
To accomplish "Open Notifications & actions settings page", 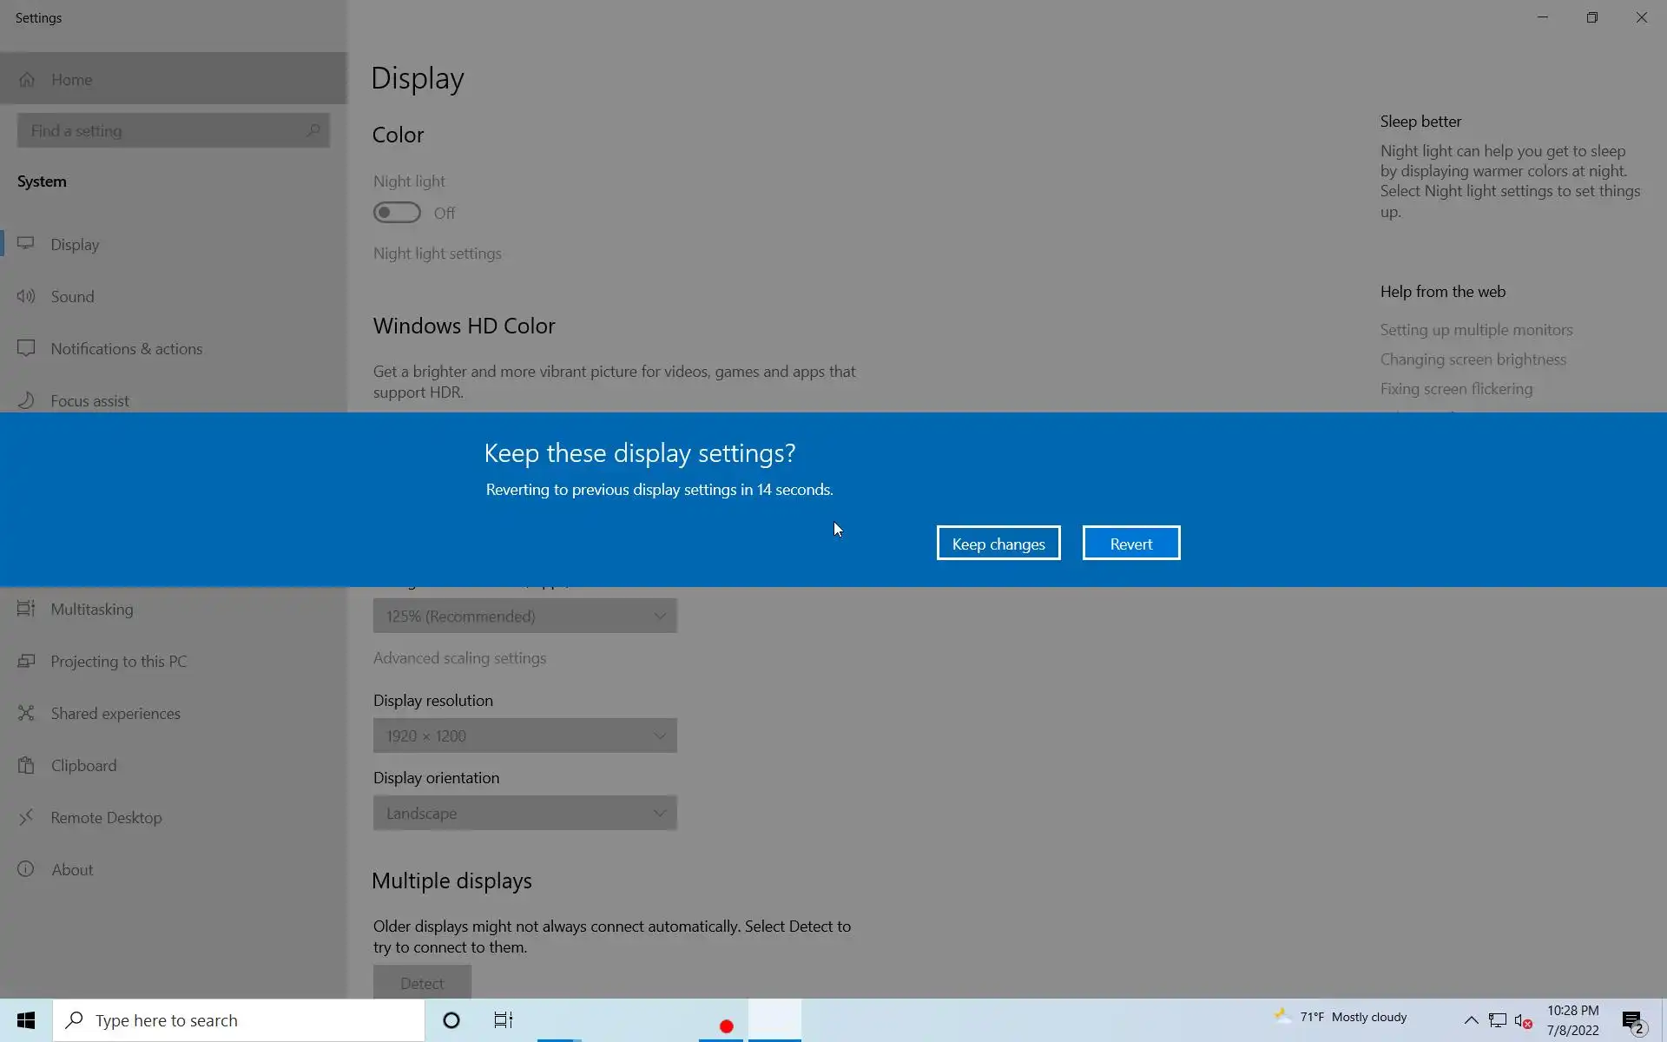I will pyautogui.click(x=126, y=348).
